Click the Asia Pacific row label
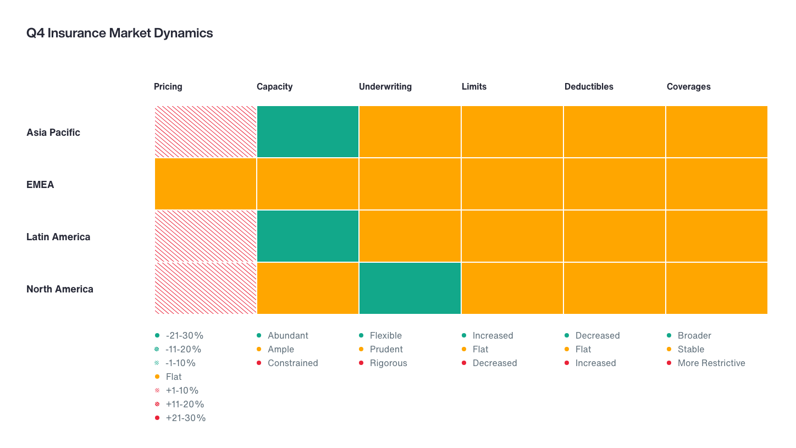 click(53, 132)
